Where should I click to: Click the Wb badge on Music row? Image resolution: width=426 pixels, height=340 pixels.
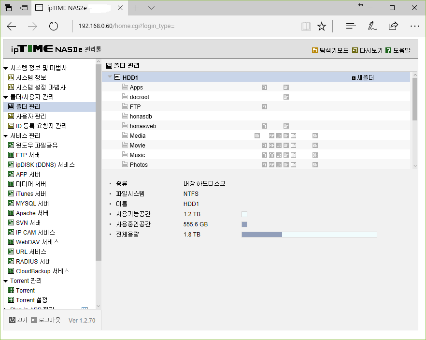click(279, 155)
